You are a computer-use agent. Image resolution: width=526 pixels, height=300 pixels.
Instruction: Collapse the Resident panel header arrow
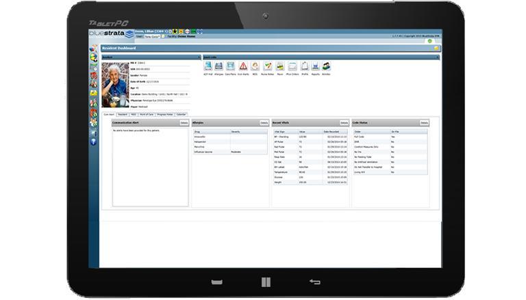(199, 57)
